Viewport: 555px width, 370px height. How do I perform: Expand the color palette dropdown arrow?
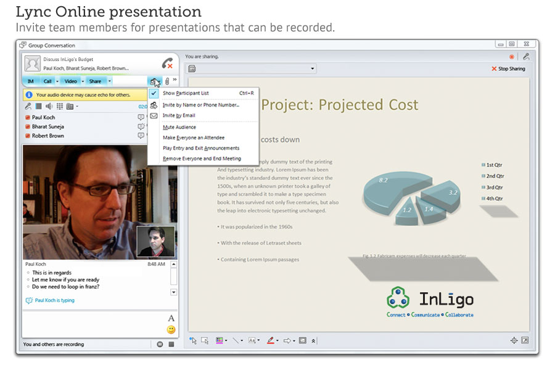pos(226,341)
